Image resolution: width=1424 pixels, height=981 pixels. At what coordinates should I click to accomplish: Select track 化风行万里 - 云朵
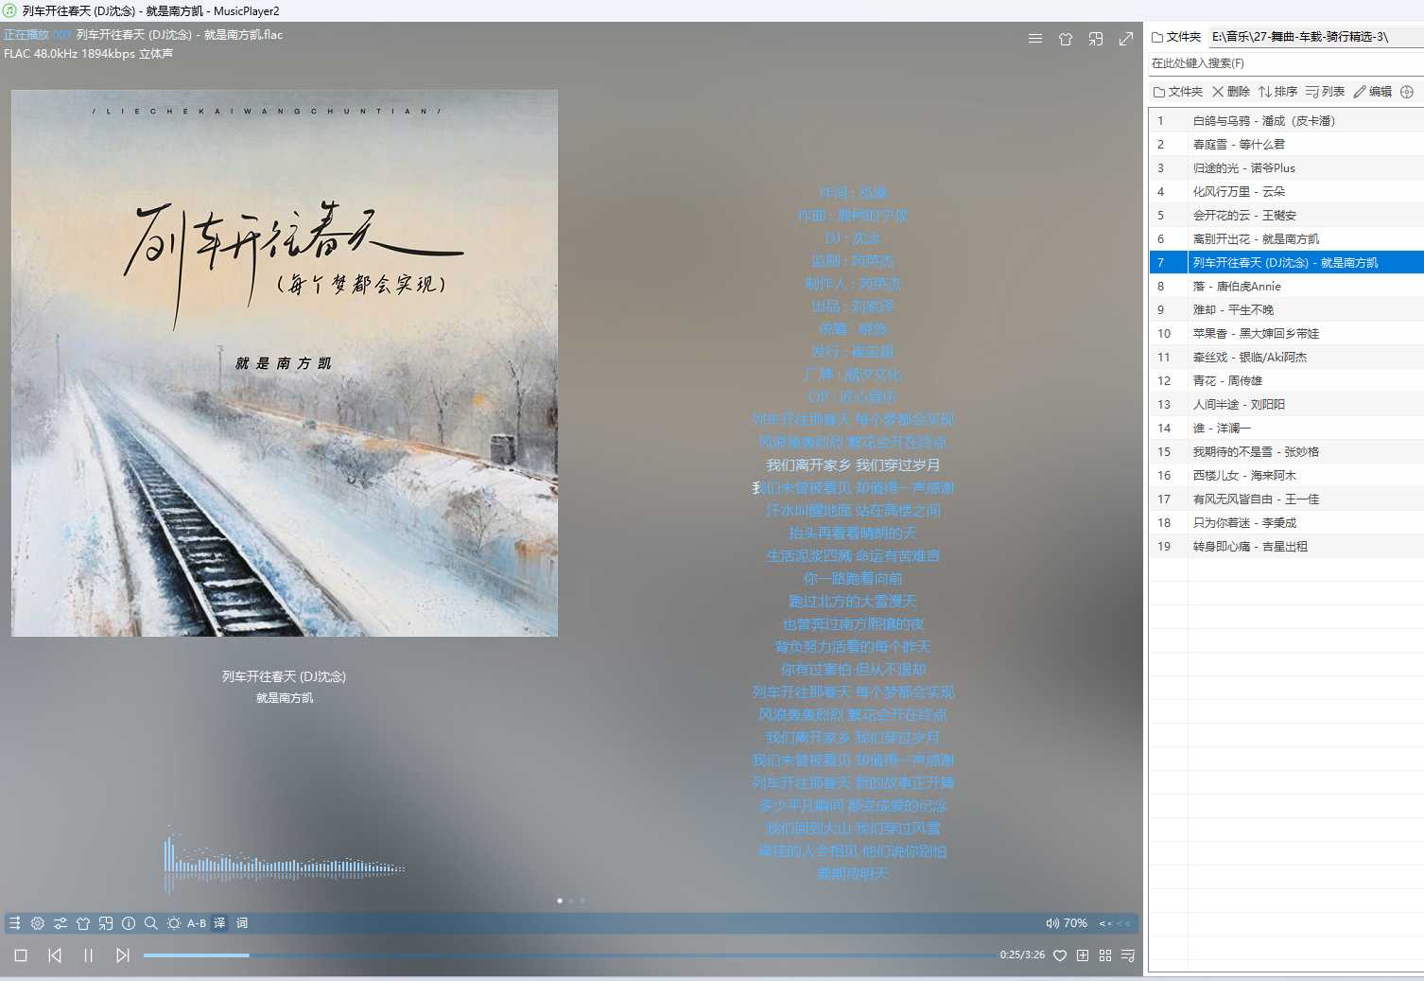pyautogui.click(x=1286, y=191)
